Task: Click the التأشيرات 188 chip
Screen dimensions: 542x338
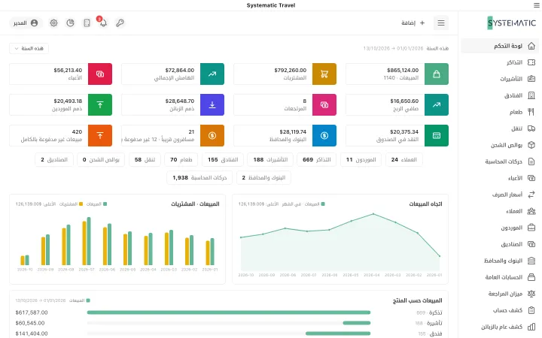Action: 270,160
